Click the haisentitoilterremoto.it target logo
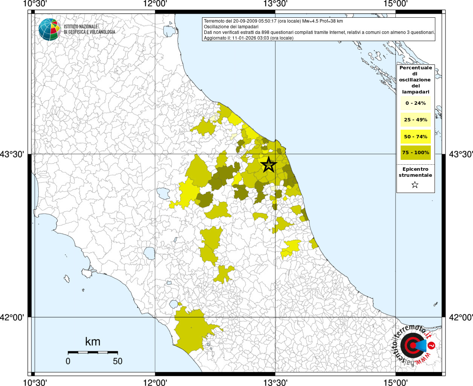This screenshot has width=473, height=386. click(x=413, y=346)
